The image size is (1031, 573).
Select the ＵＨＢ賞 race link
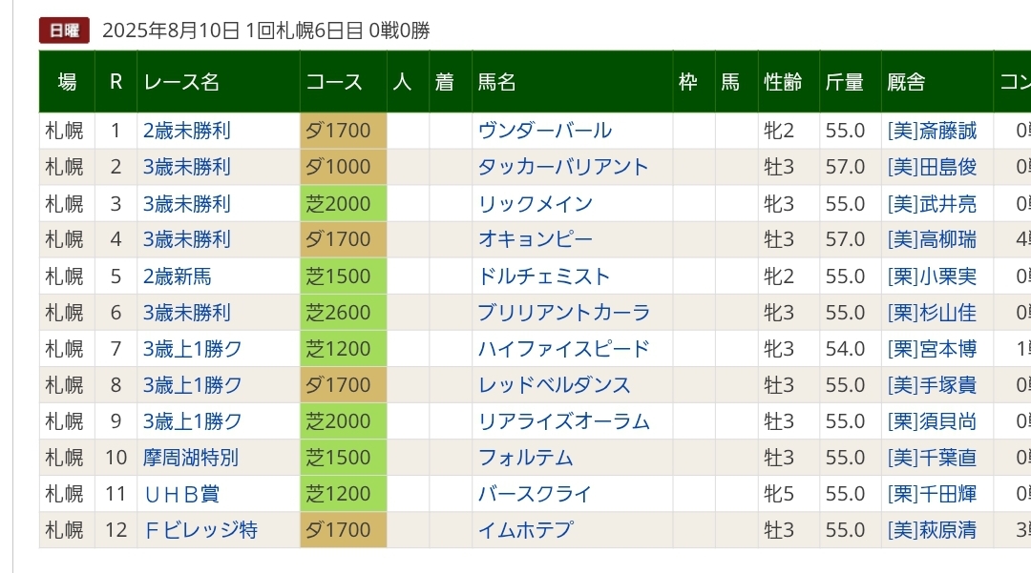point(181,494)
